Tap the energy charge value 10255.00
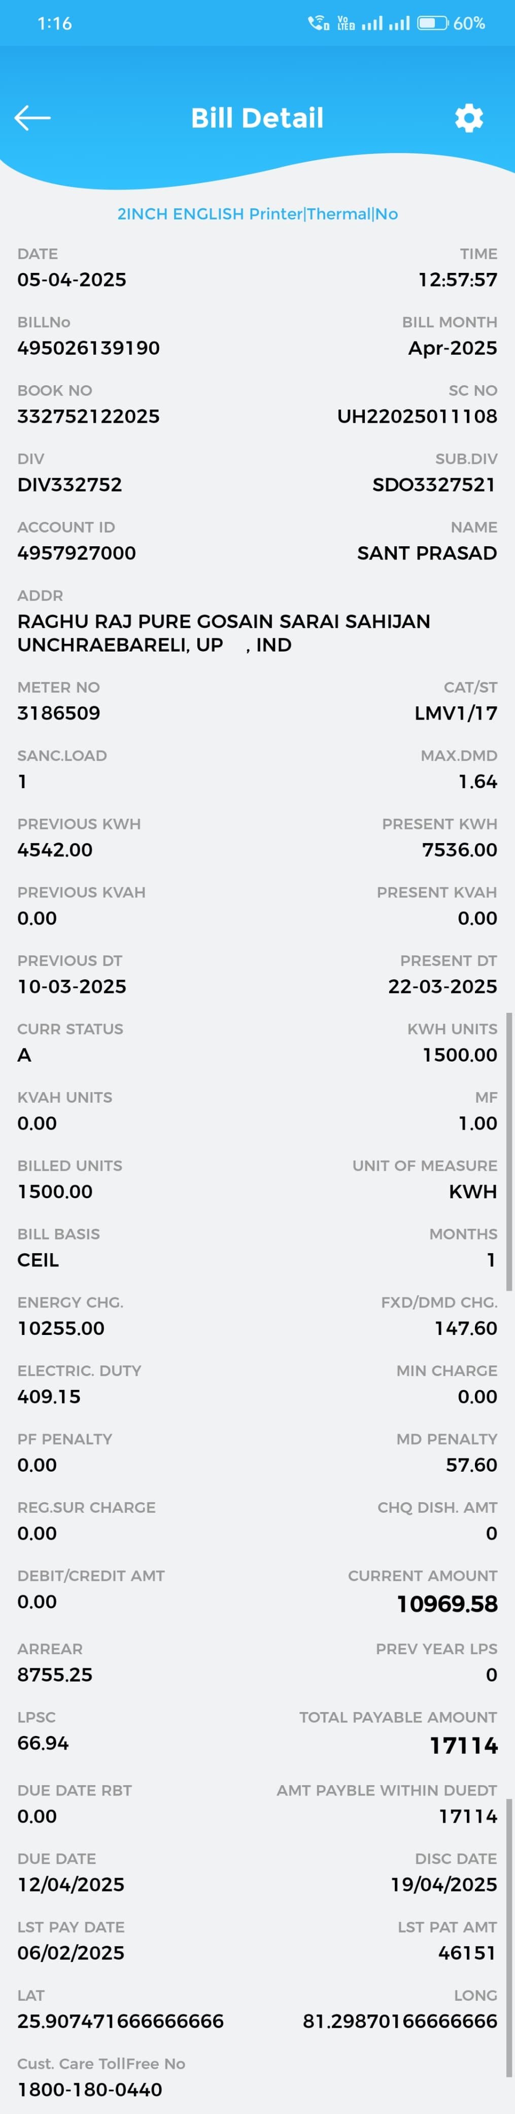 pyautogui.click(x=60, y=1328)
